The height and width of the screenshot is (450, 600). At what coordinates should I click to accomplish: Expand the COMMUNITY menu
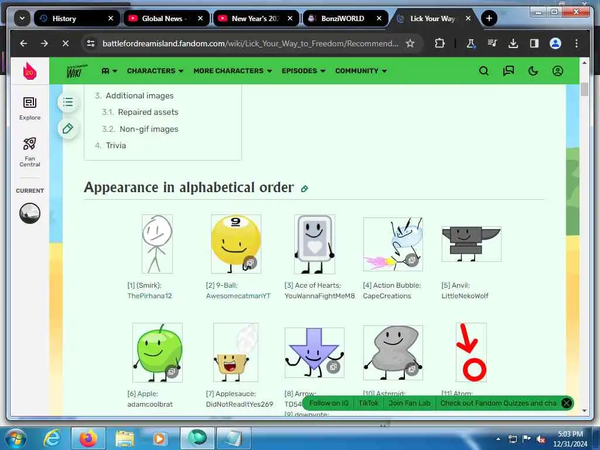pyautogui.click(x=361, y=71)
